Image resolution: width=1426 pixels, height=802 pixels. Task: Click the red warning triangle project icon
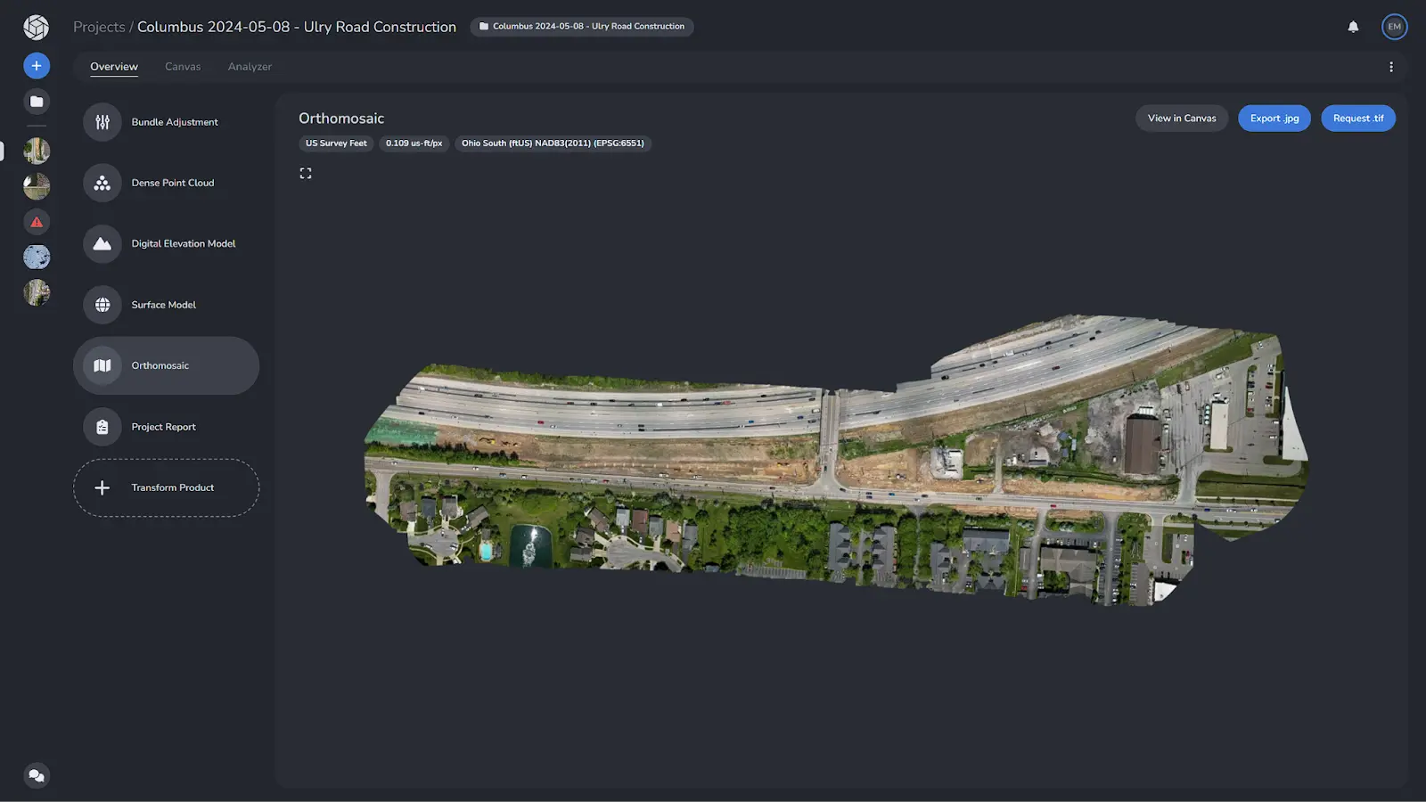tap(37, 222)
